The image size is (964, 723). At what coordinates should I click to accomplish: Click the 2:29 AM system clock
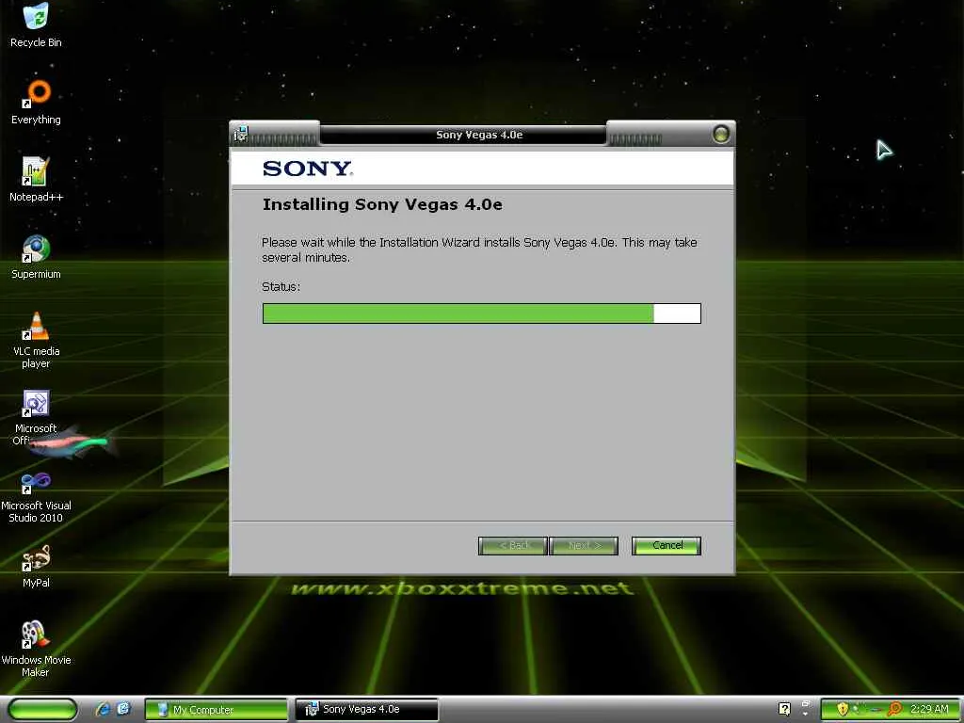(x=929, y=709)
